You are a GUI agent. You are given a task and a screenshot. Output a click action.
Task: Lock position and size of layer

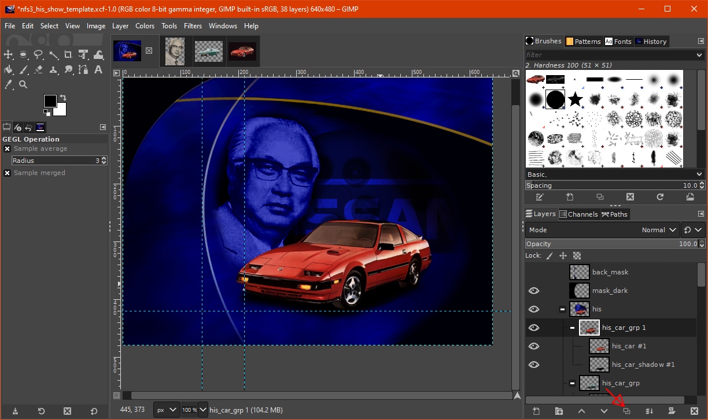pos(563,255)
